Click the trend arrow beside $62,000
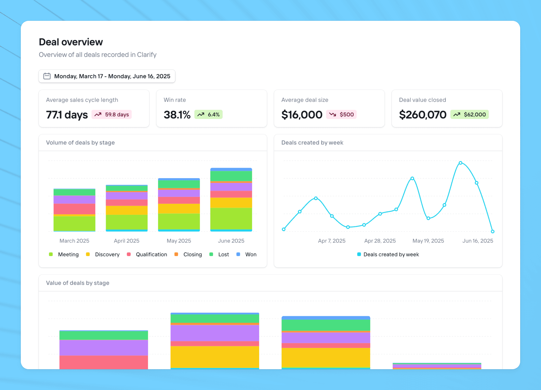This screenshot has height=390, width=541. click(457, 114)
